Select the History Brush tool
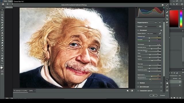Viewport: 184px width, 103px height. pyautogui.click(x=2, y=35)
